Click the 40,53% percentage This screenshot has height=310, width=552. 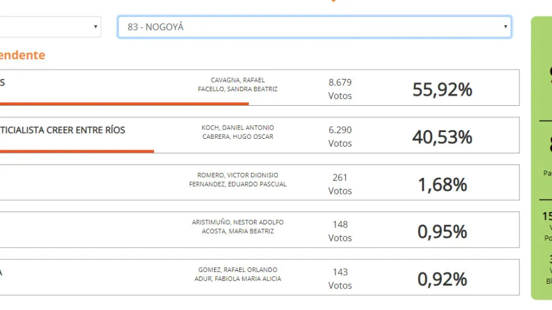442,137
